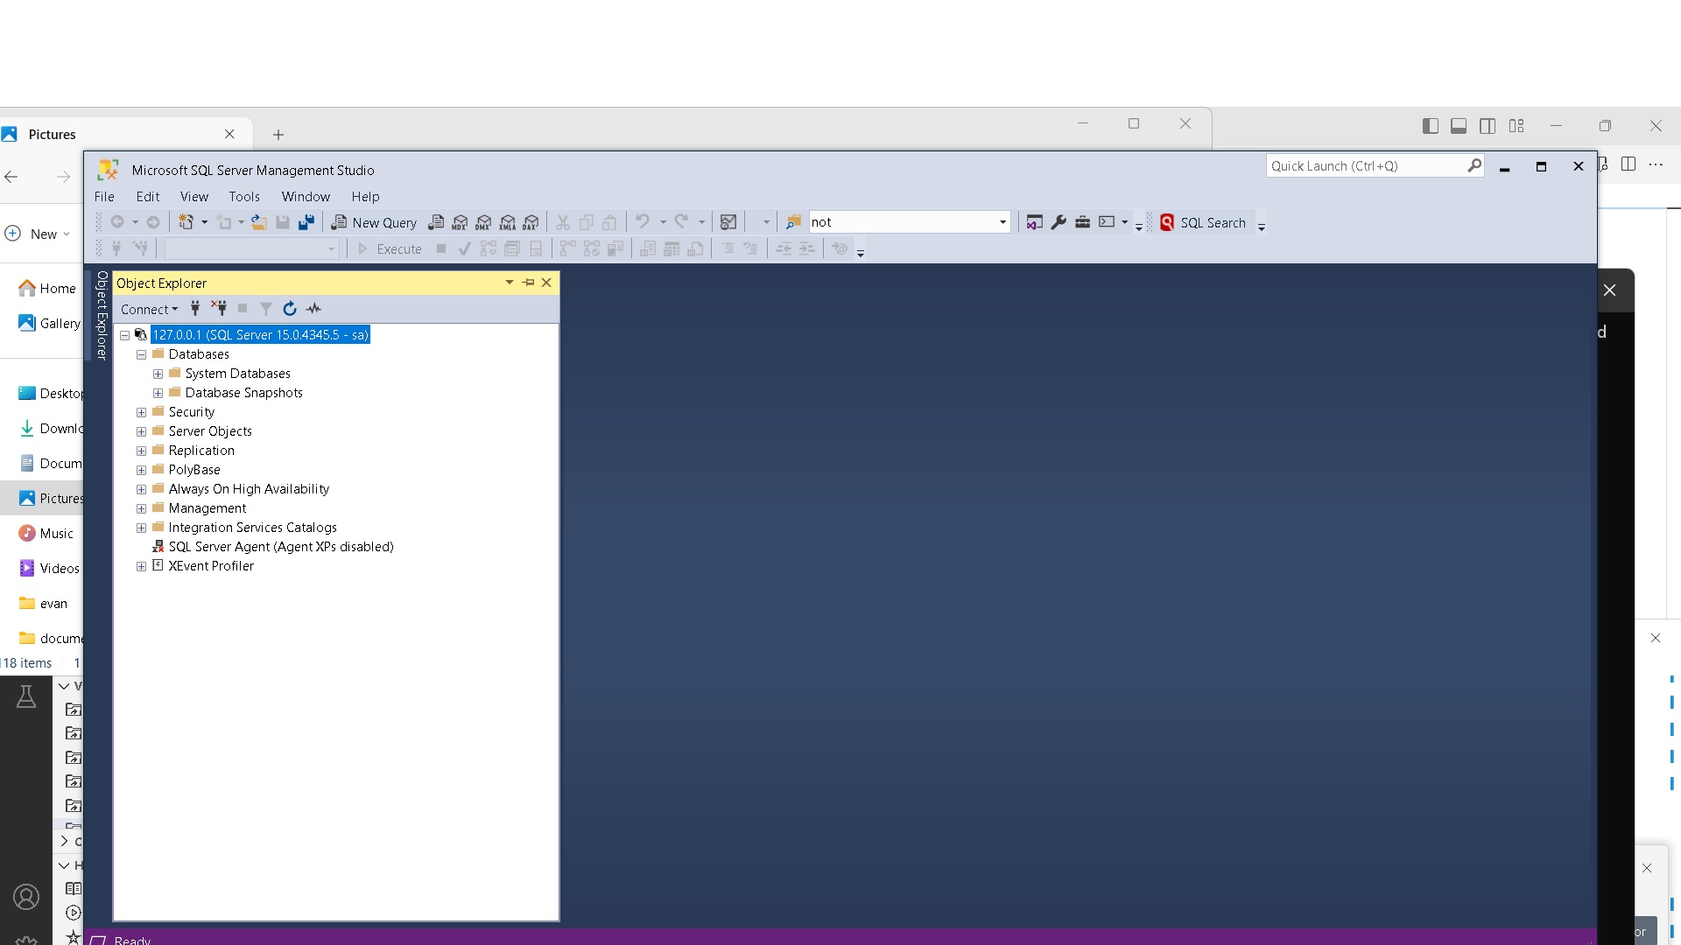Open the evan folder in File Explorer

point(43,604)
